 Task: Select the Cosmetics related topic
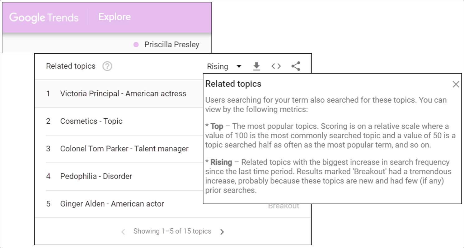(x=91, y=121)
